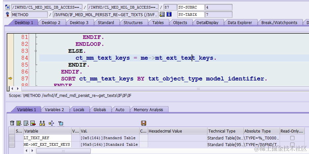Click the code editor scroll right arrow
The width and height of the screenshot is (309, 154).
(x=18, y=89)
